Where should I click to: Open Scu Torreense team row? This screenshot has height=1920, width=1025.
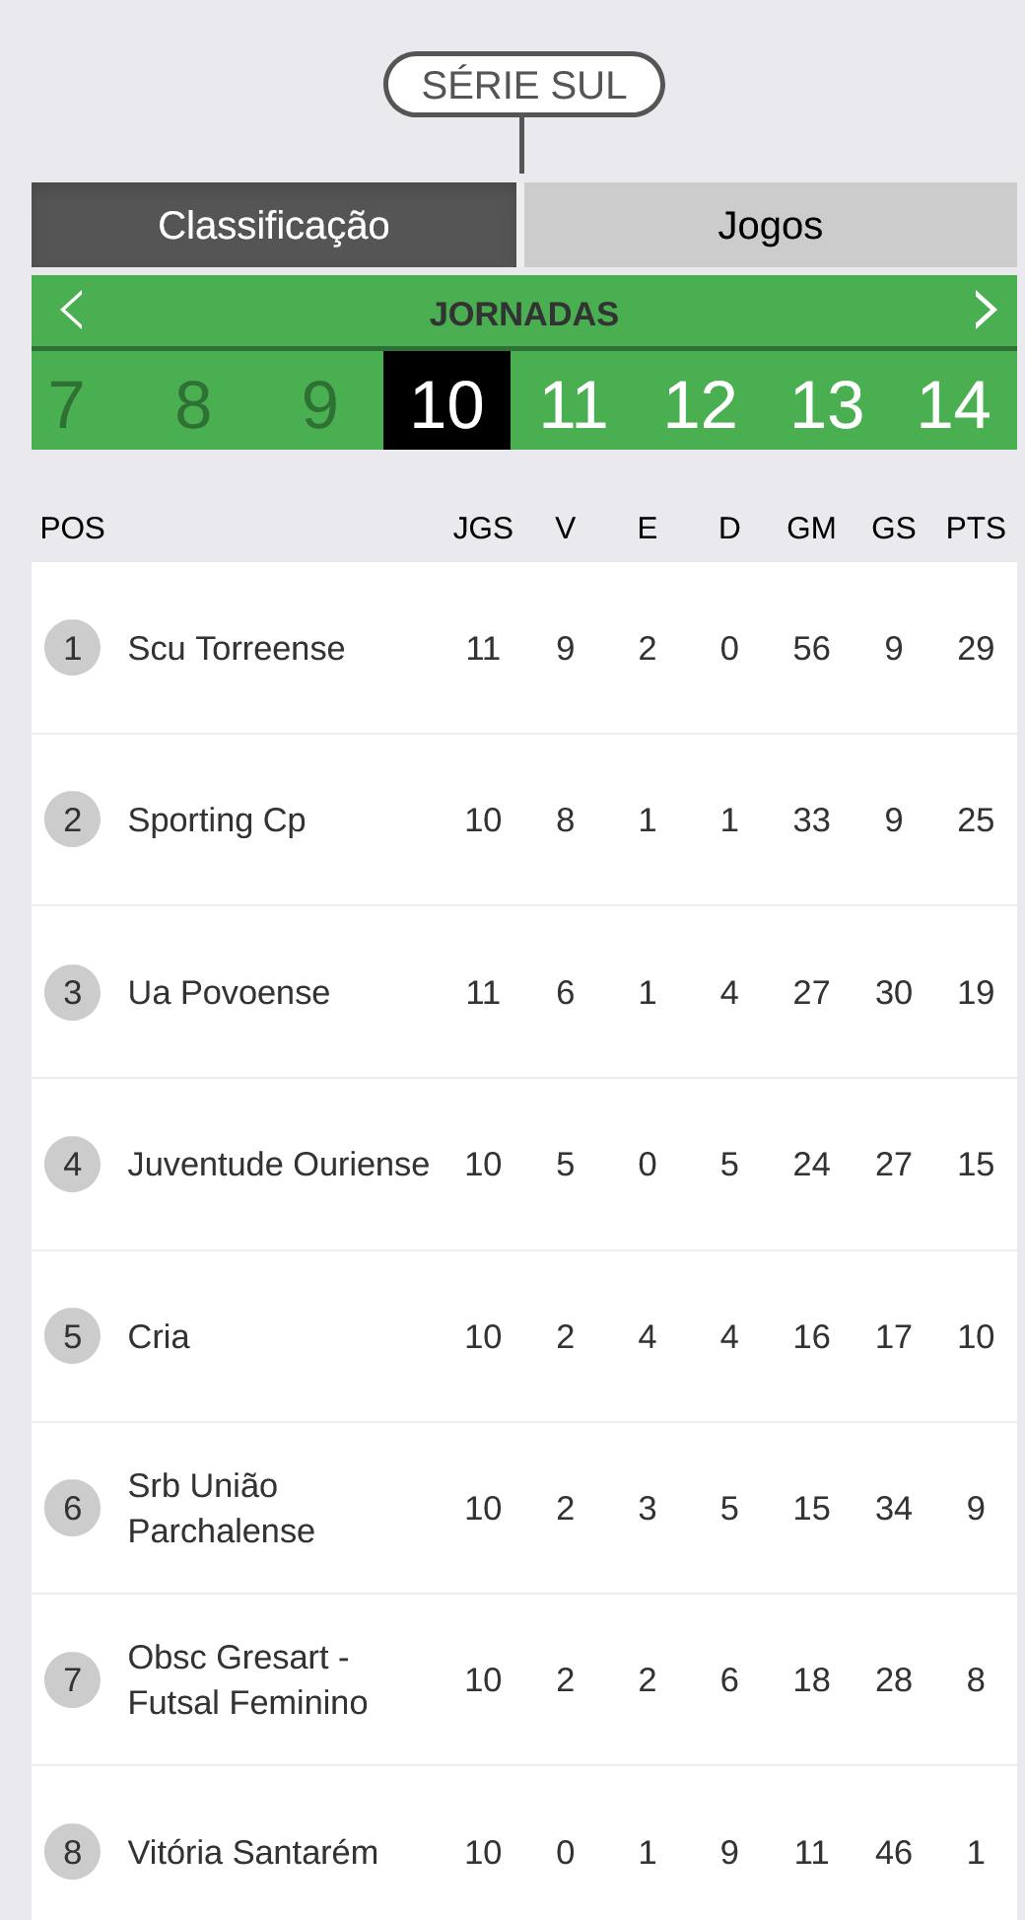click(237, 649)
